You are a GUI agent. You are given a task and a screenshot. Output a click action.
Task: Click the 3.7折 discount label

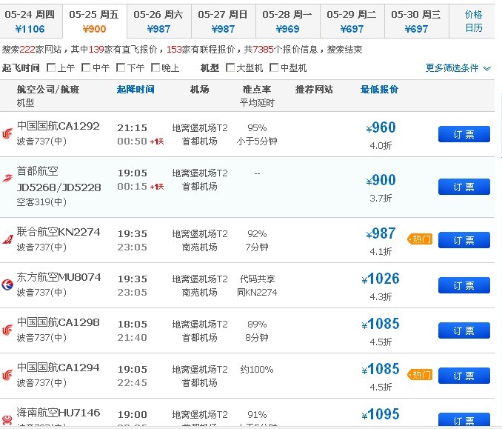(381, 199)
